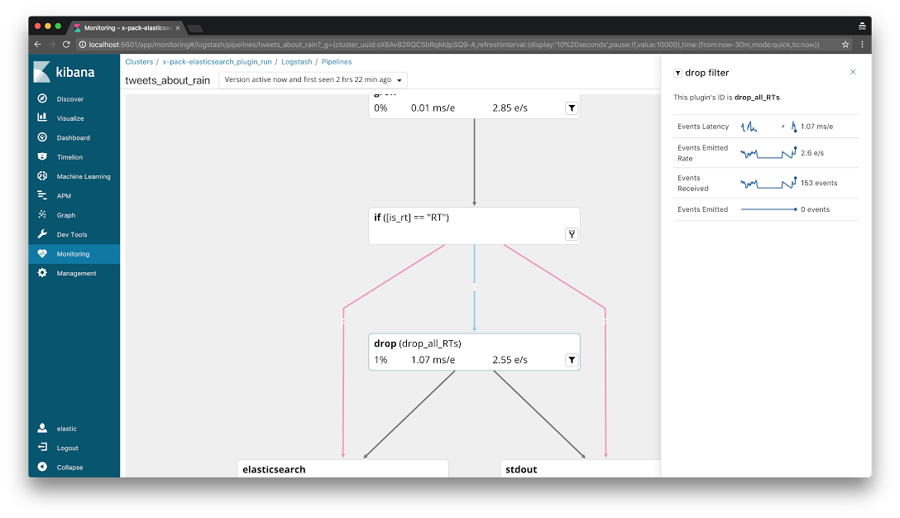Open the Discover compass icon
900x518 pixels.
(x=42, y=98)
